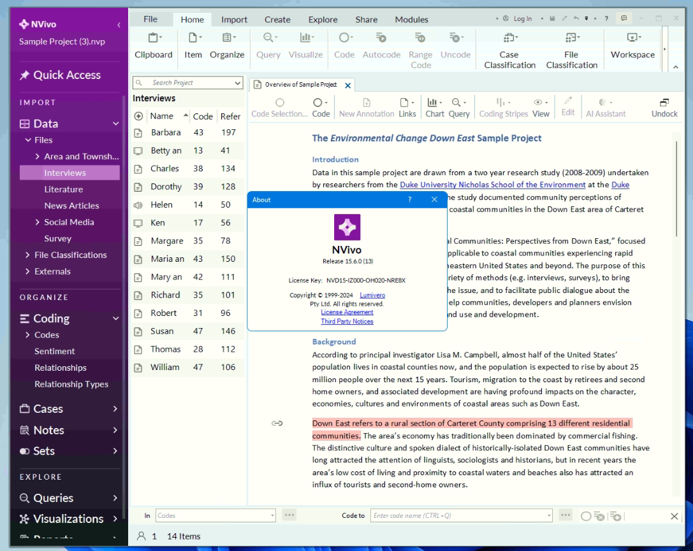Click the Range Code ribbon icon
Viewport: 693px width, 551px height.
(420, 38)
